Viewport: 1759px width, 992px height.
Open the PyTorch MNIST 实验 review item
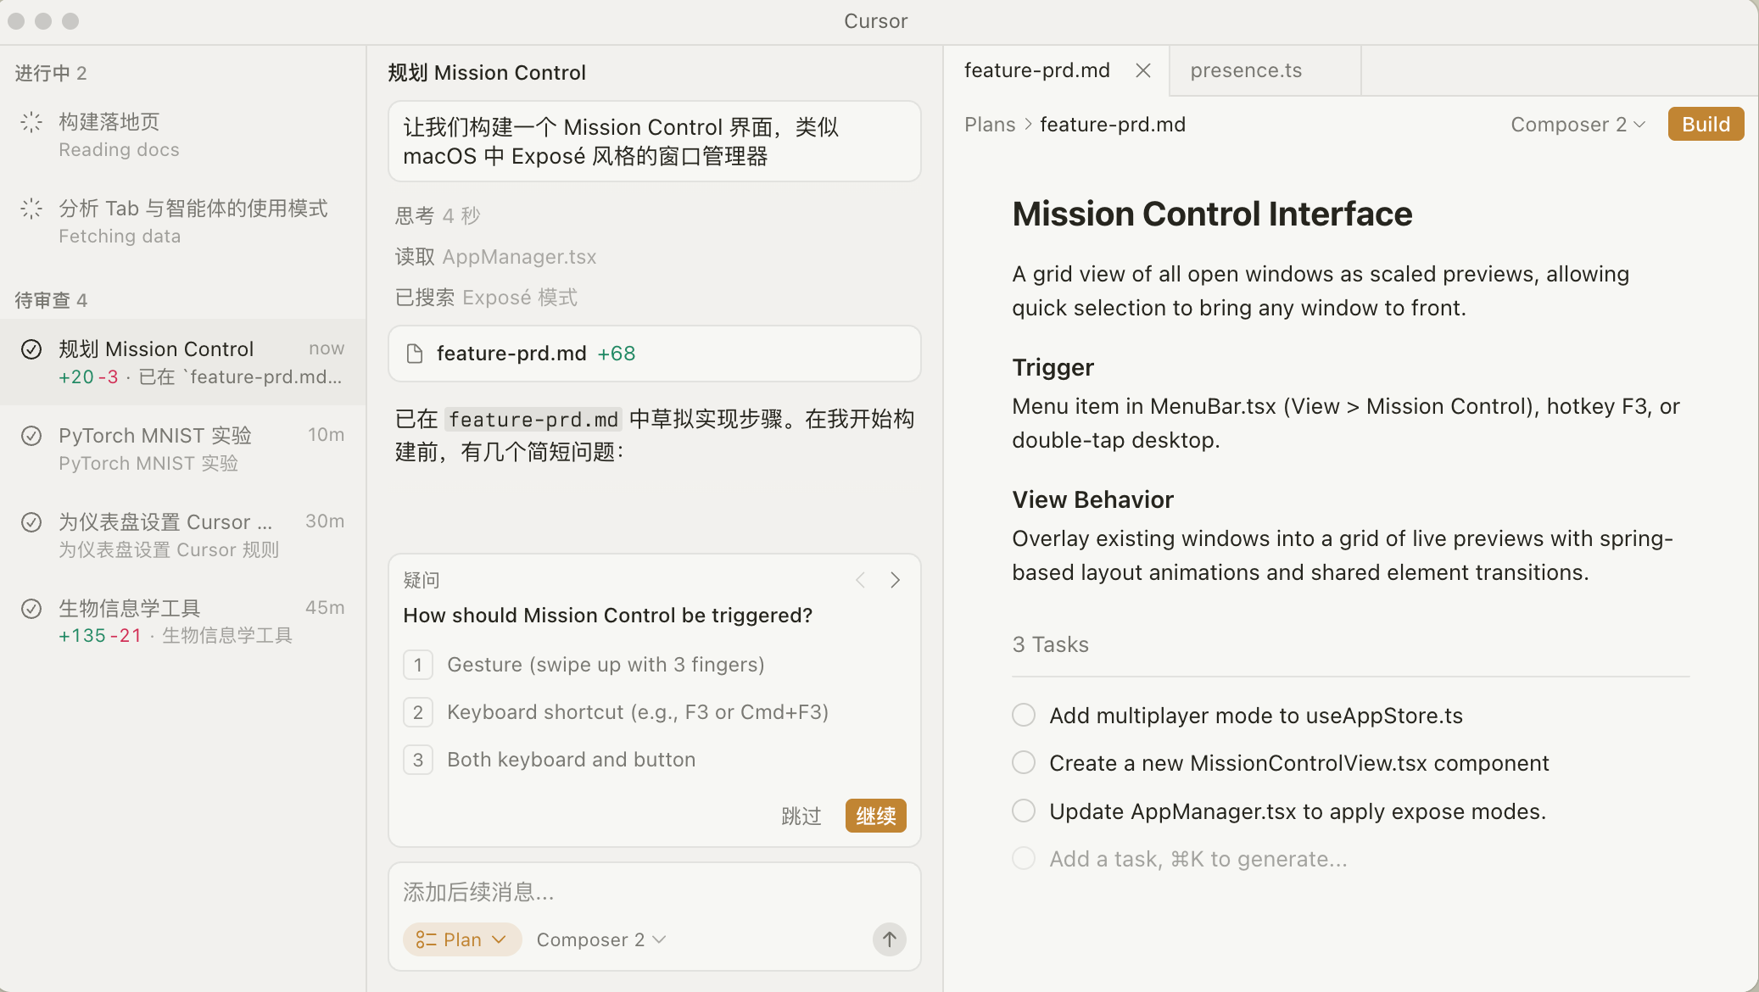[183, 449]
